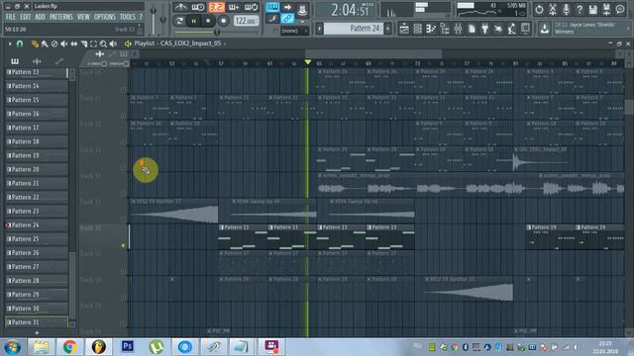Select previous pattern with left arrow

point(319,29)
